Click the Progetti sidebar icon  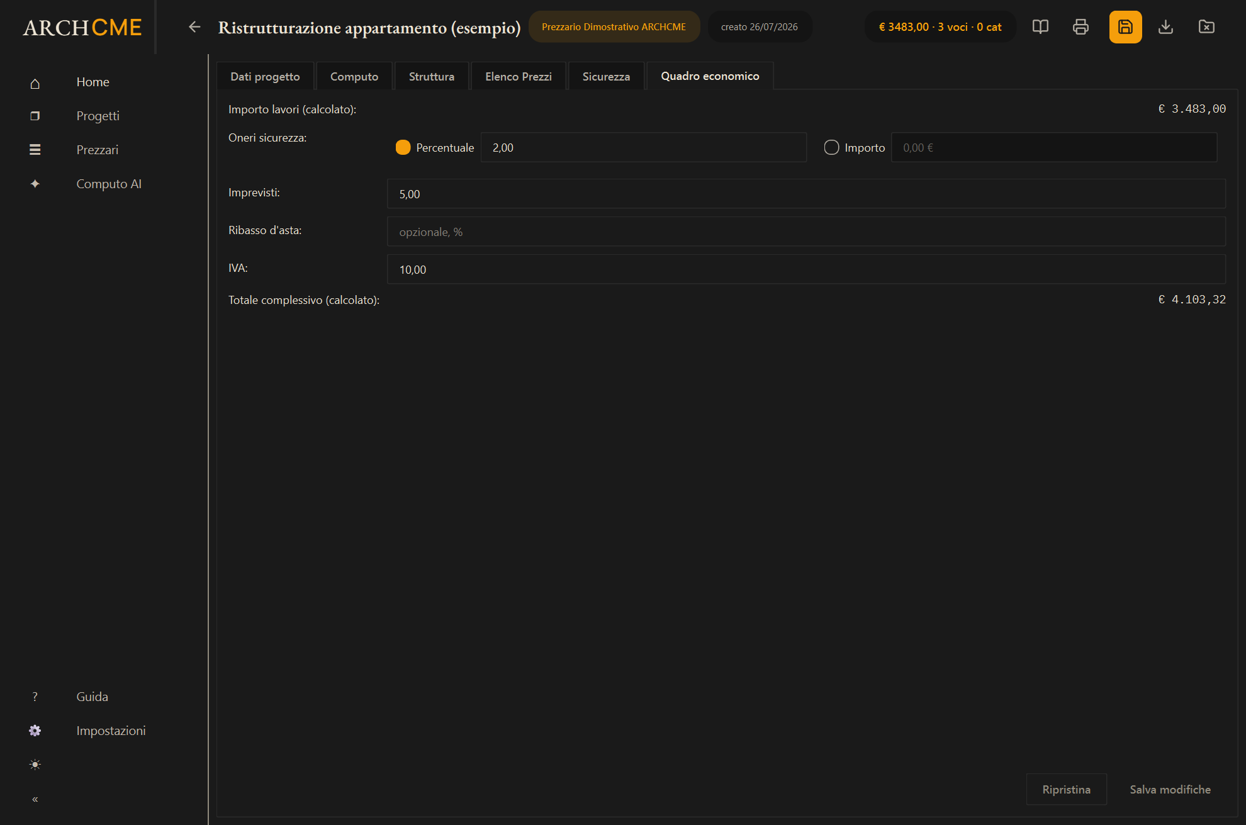pyautogui.click(x=35, y=116)
